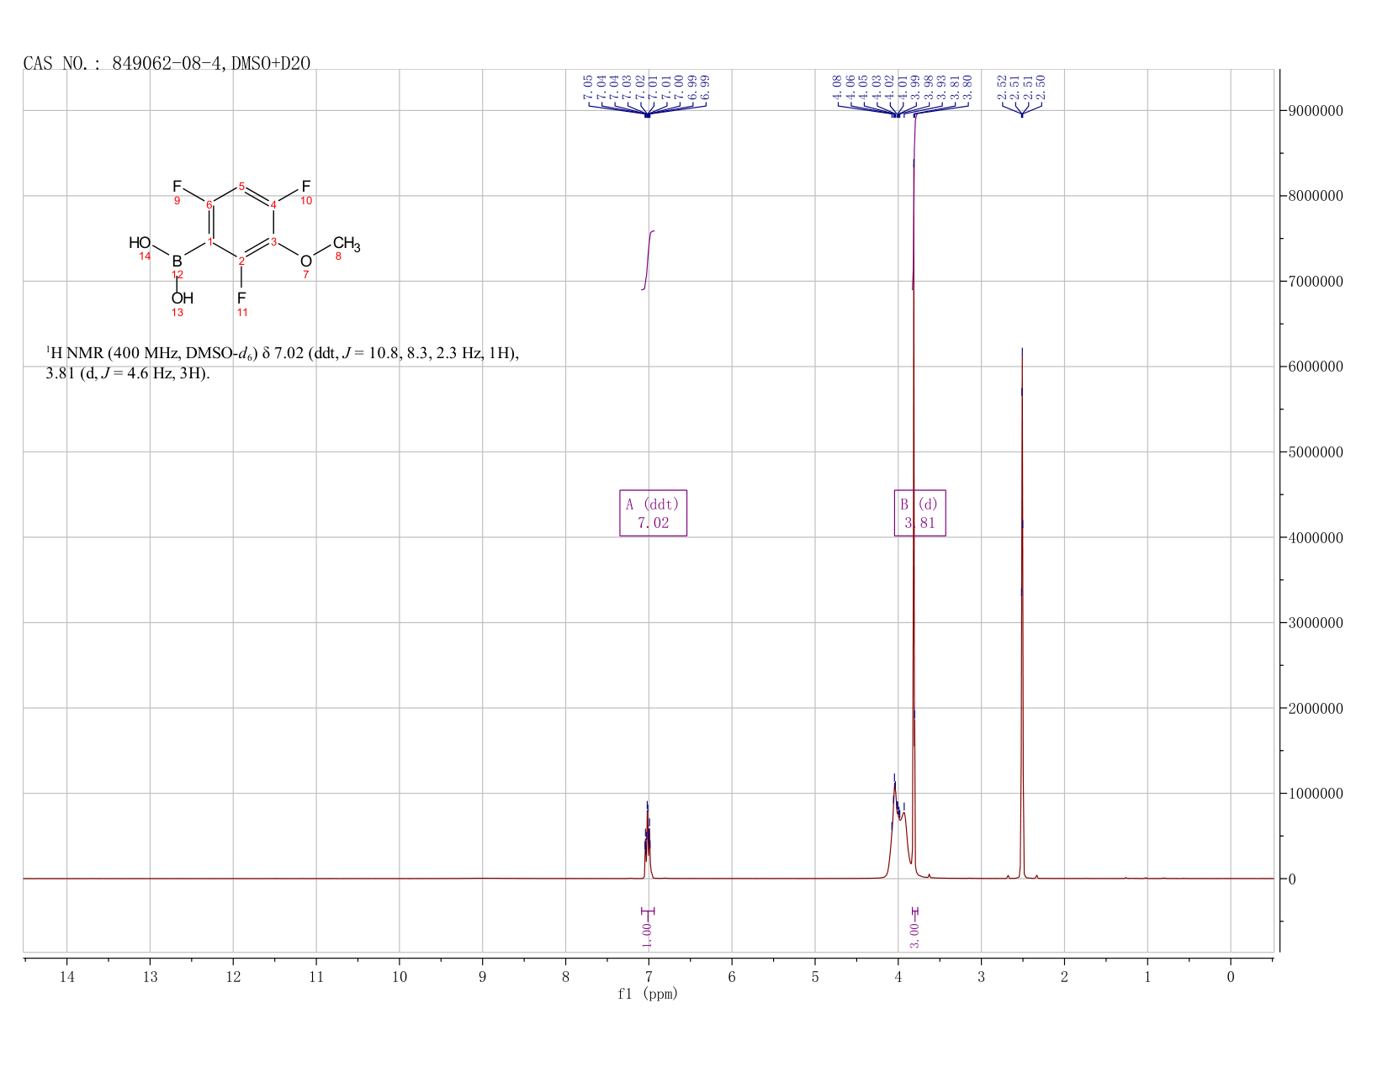Viewport: 1388px width, 1072px height.
Task: Click the 7 ppm tick label on axis
Action: [x=649, y=976]
